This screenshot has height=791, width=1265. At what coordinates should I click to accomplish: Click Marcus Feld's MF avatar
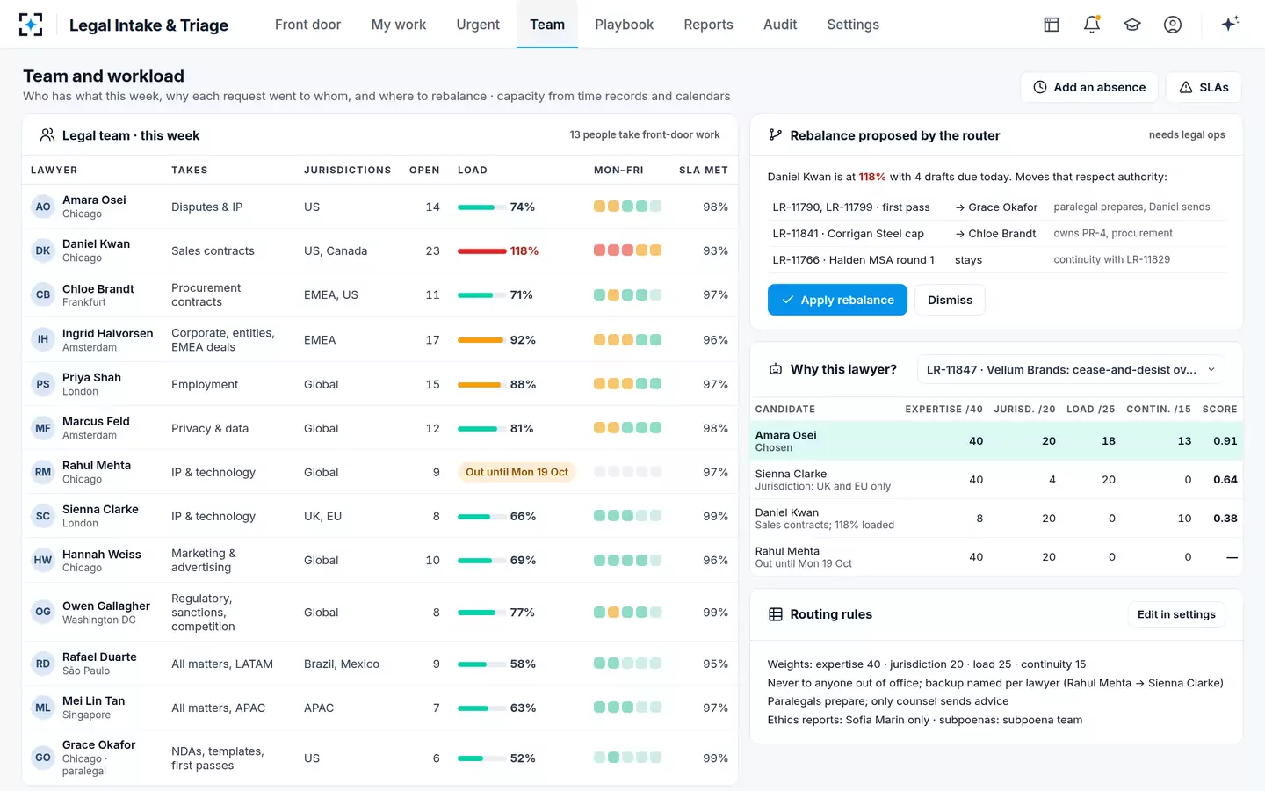43,428
